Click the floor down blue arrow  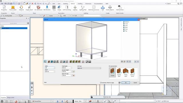(62, 101)
